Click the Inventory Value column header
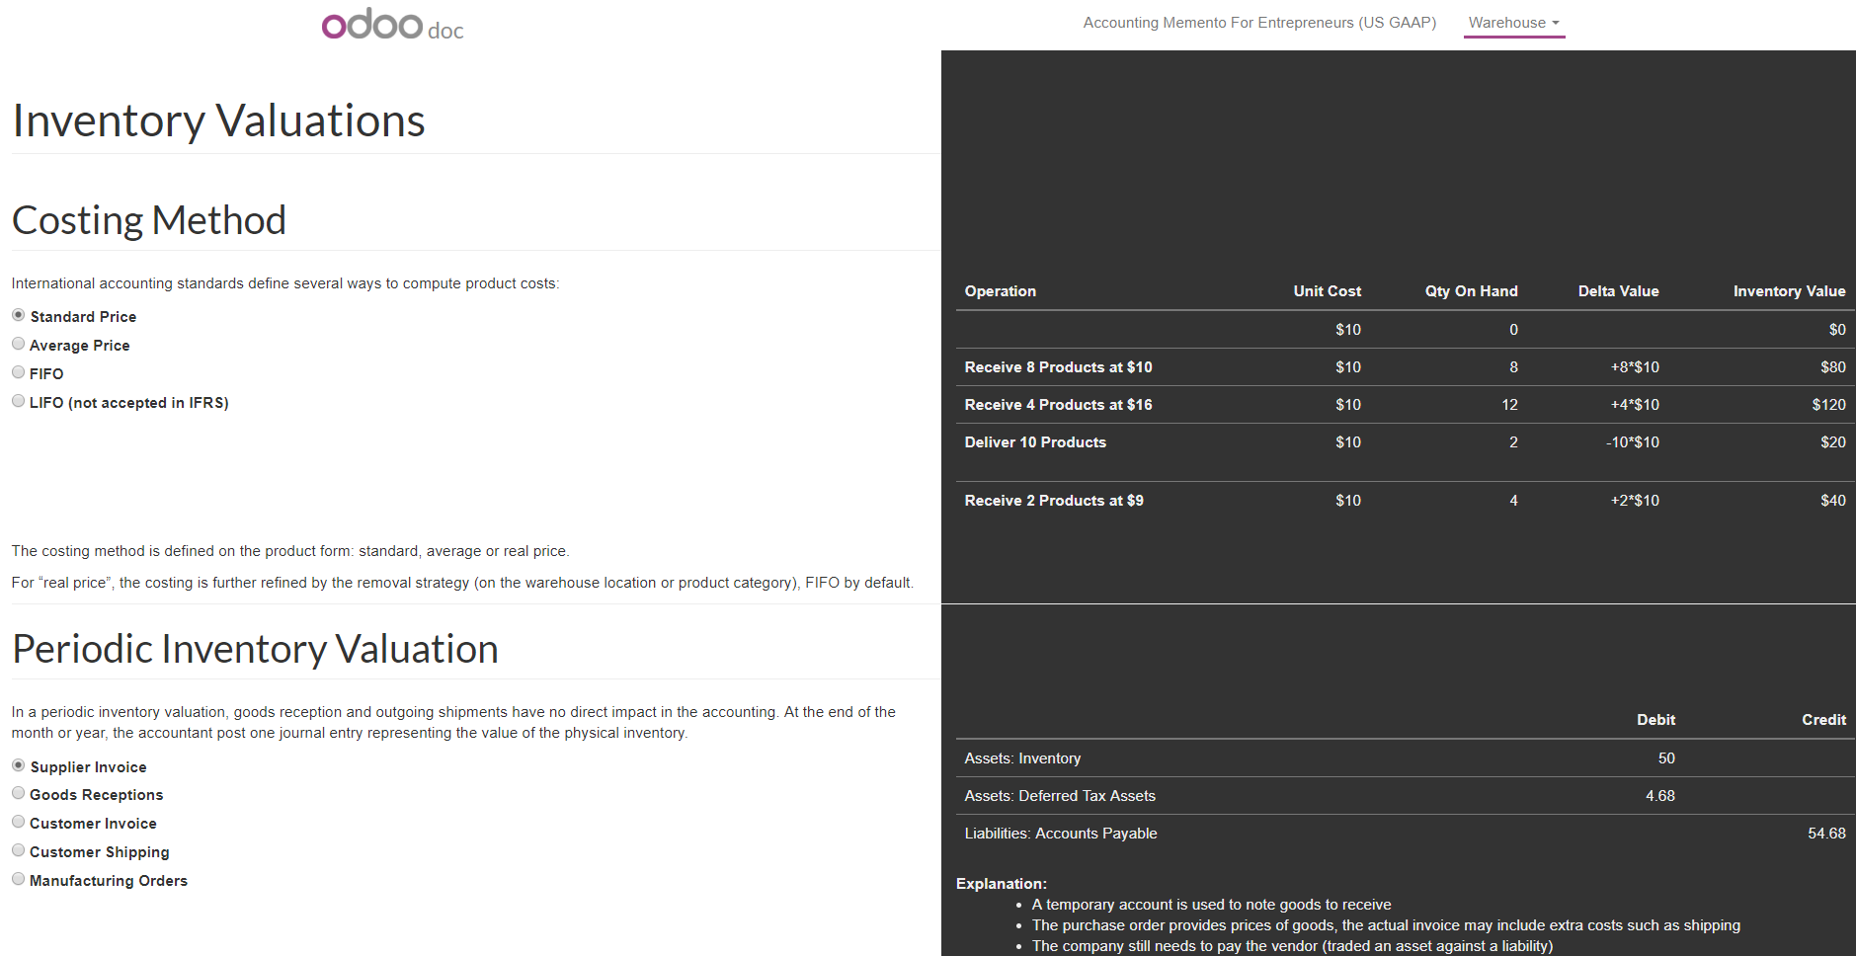 pos(1788,291)
